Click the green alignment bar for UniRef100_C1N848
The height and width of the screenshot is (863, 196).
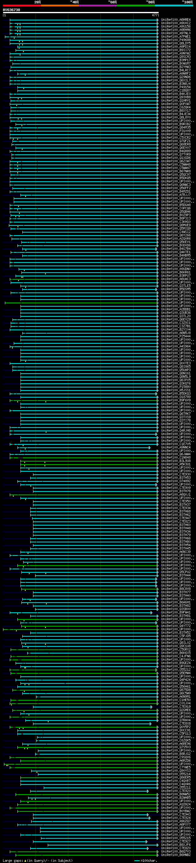[84, 458]
